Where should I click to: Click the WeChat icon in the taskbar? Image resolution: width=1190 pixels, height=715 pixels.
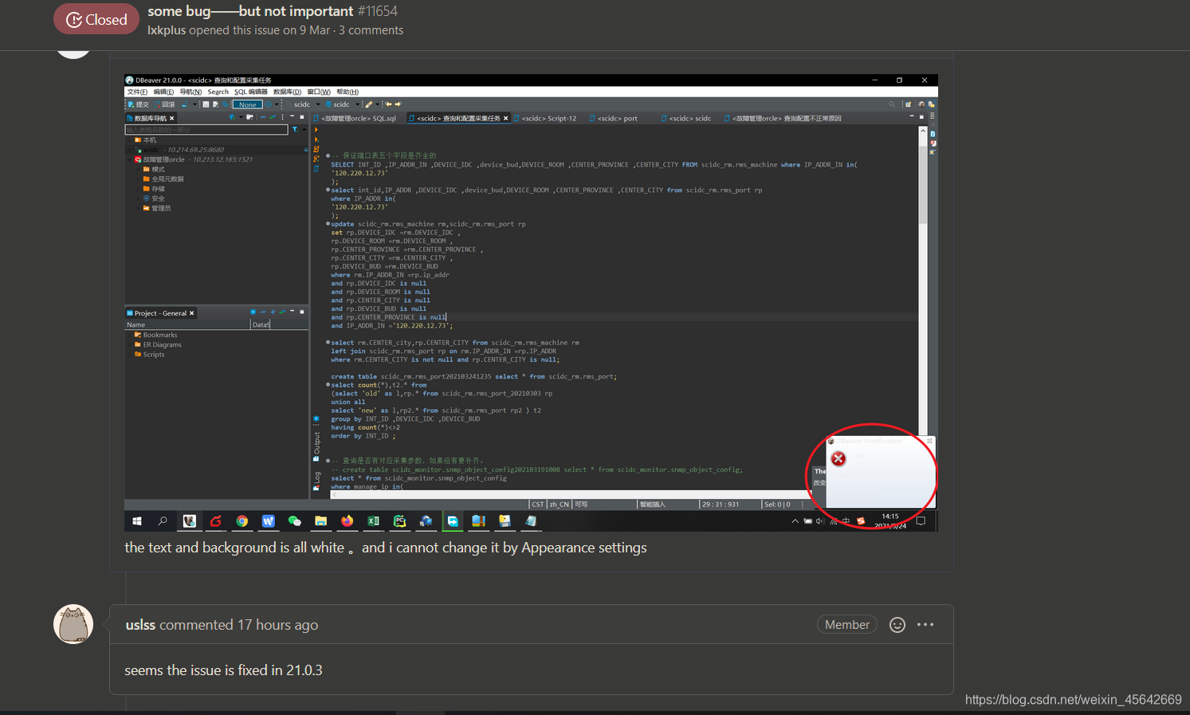tap(294, 521)
